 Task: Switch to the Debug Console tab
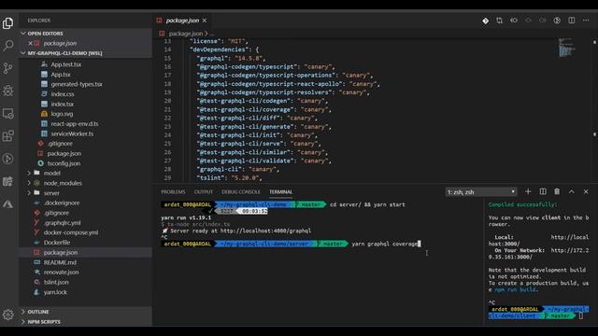pos(241,192)
